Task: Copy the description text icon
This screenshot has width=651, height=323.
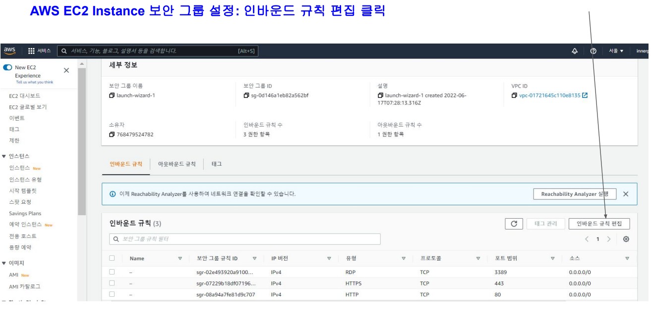Action: (x=380, y=95)
